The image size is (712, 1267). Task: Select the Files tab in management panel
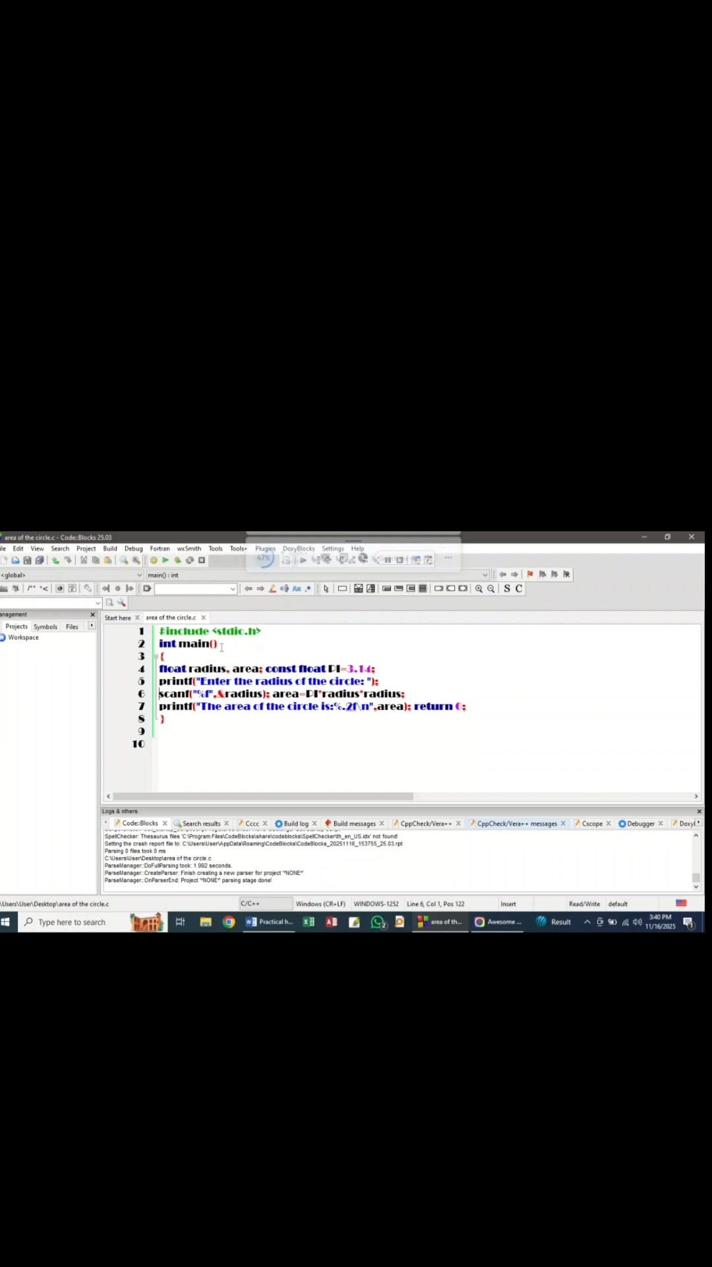coord(72,627)
